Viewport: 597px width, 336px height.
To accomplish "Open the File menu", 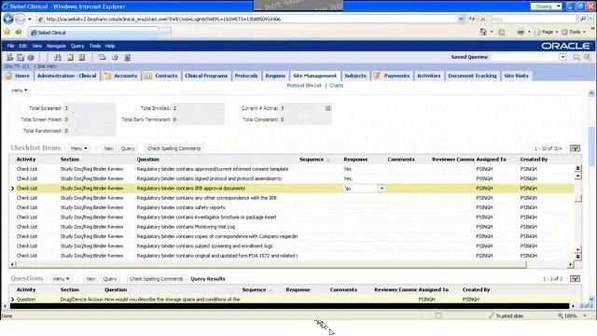I will [x=10, y=46].
